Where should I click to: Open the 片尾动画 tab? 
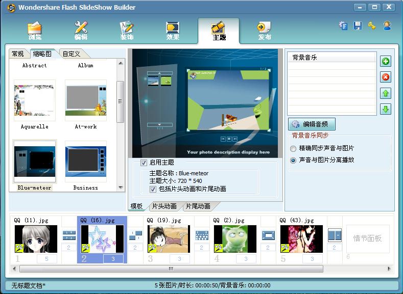pos(198,206)
